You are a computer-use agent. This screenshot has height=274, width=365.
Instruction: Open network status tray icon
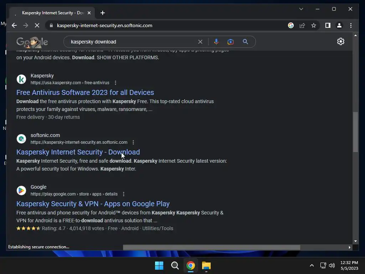click(323, 265)
